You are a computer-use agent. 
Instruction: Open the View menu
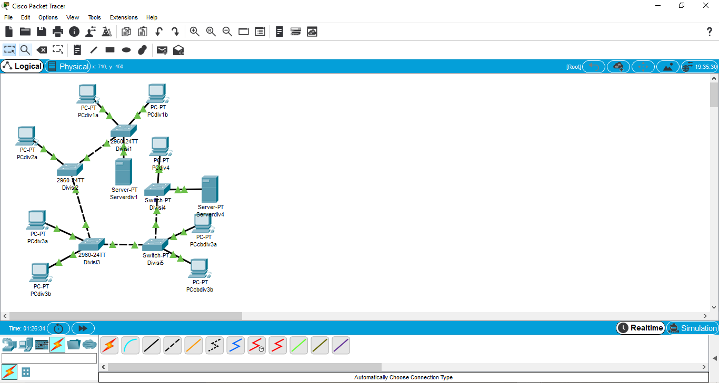point(73,17)
